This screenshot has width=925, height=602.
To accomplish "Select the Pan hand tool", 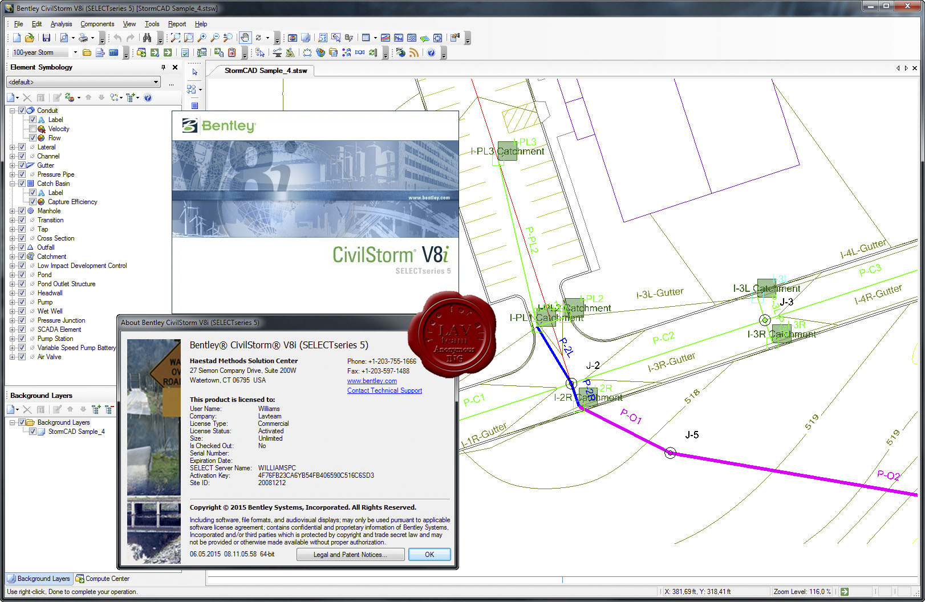I will tap(245, 38).
